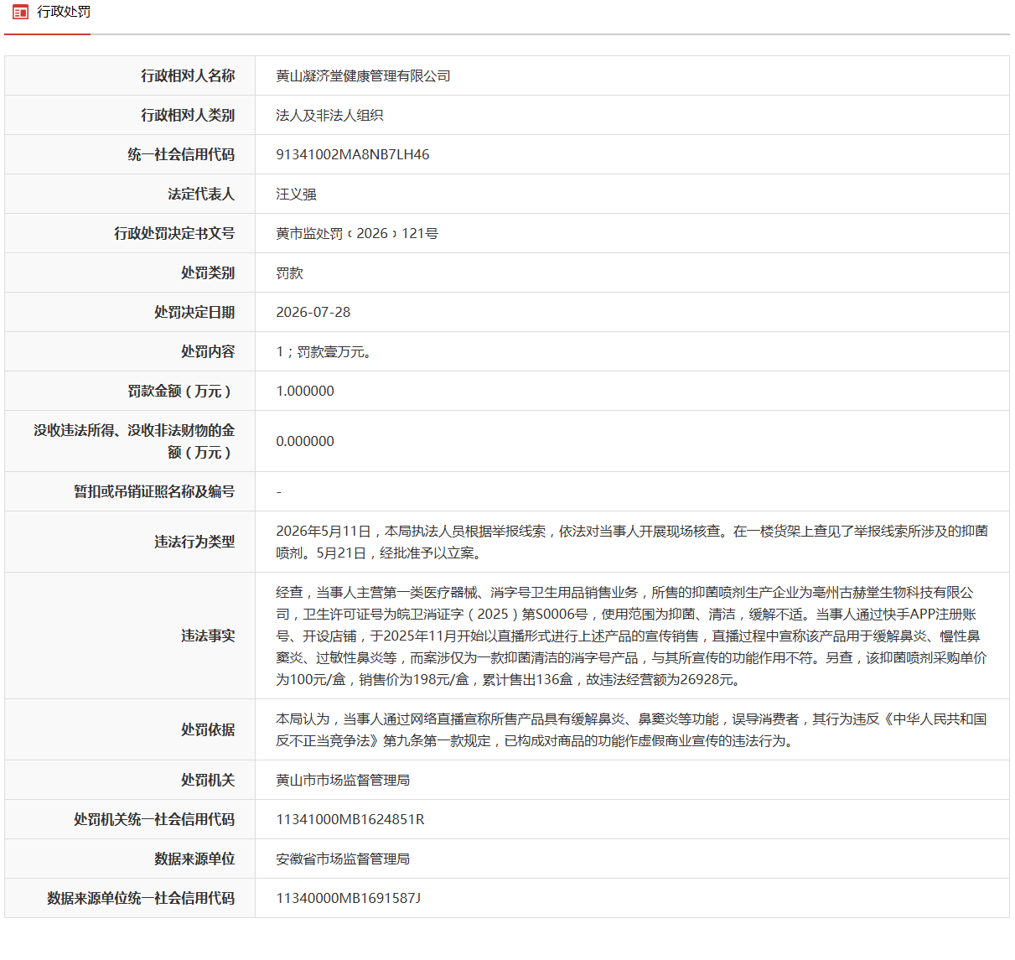Select confiscated amount 0.000000
This screenshot has height=960, width=1015.
305,441
